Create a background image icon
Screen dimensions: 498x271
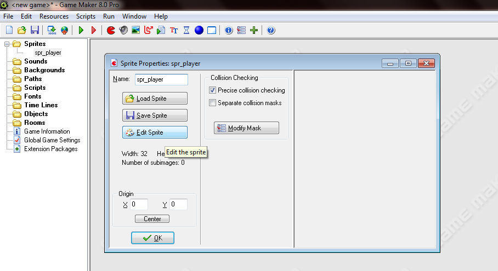pos(135,30)
